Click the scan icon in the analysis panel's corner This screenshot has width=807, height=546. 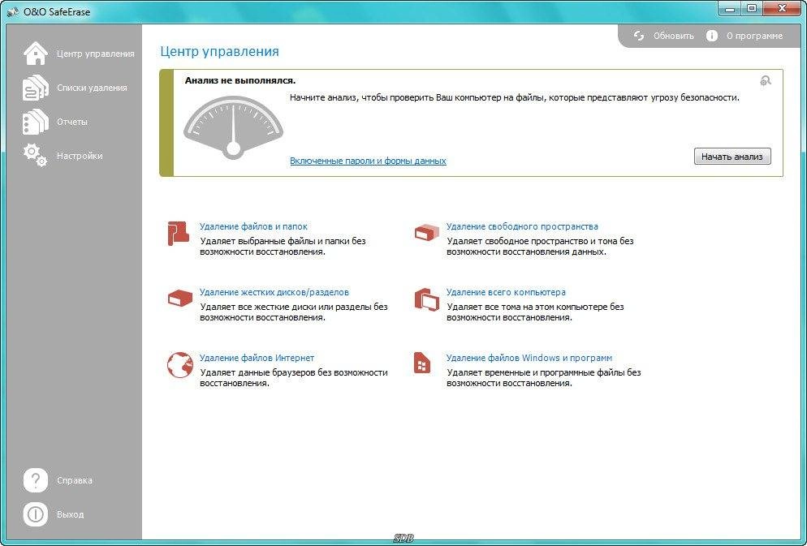pyautogui.click(x=766, y=80)
